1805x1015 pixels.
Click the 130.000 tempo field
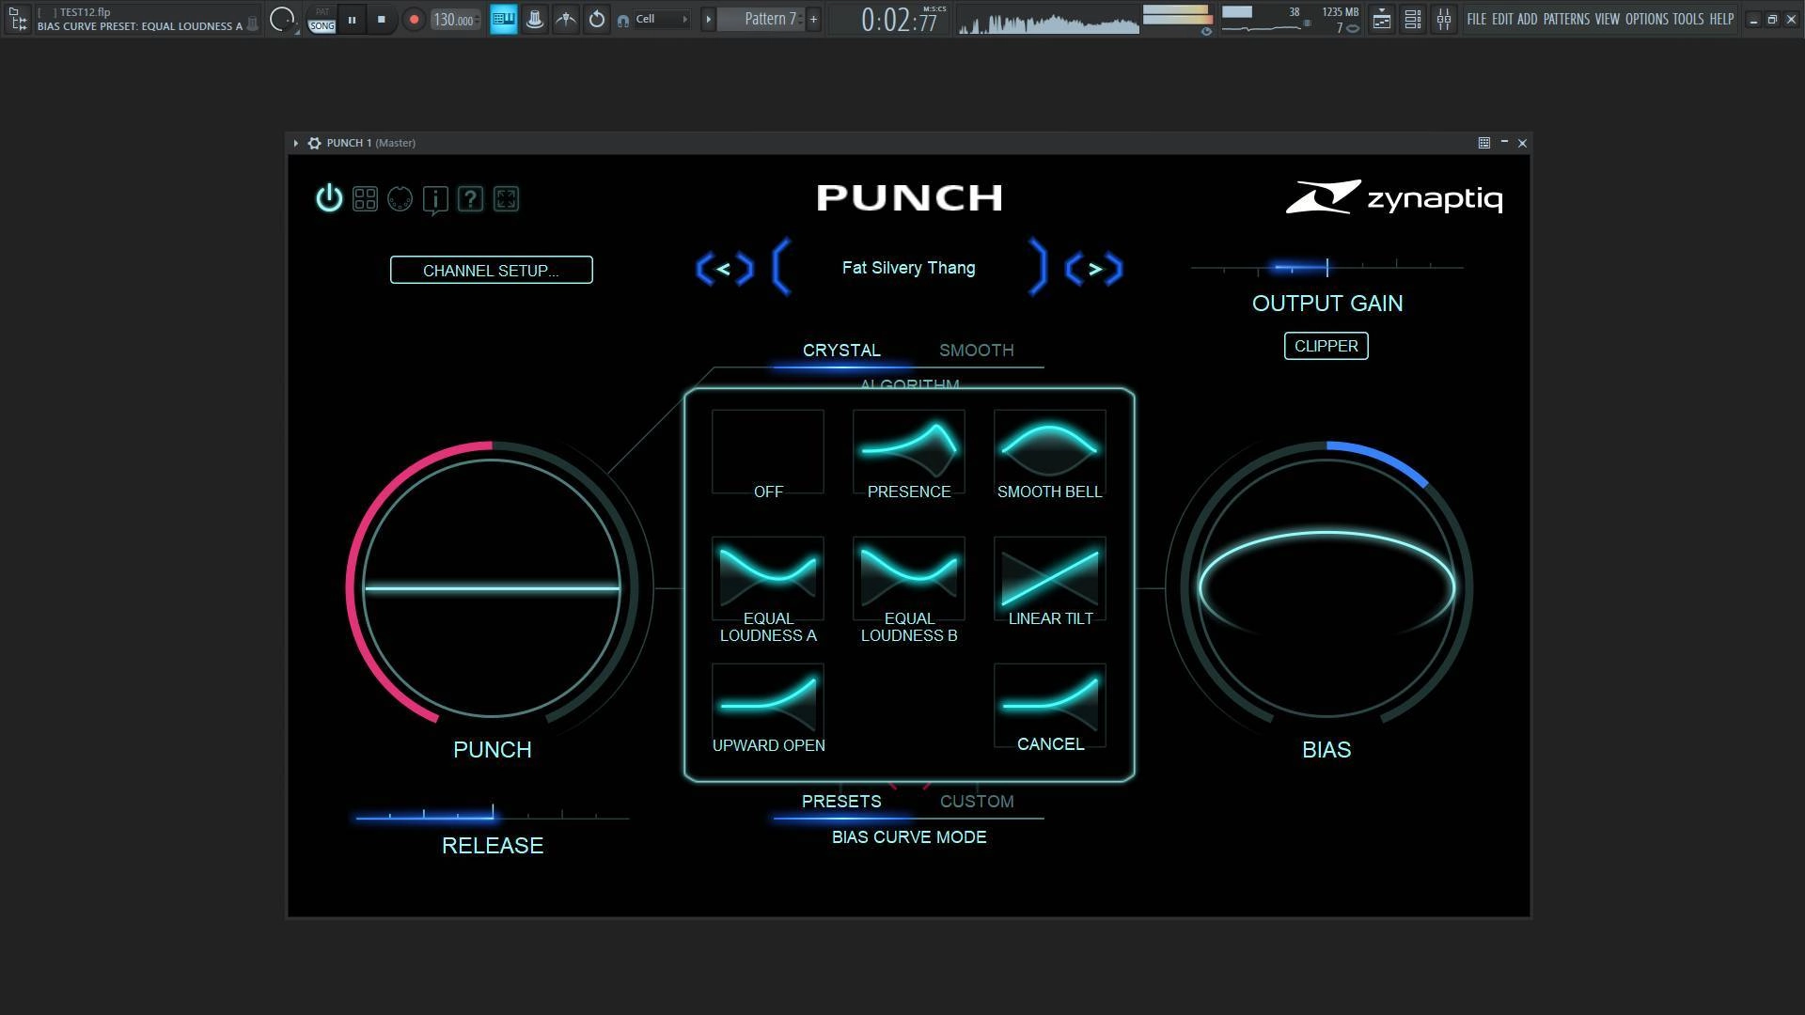click(456, 19)
